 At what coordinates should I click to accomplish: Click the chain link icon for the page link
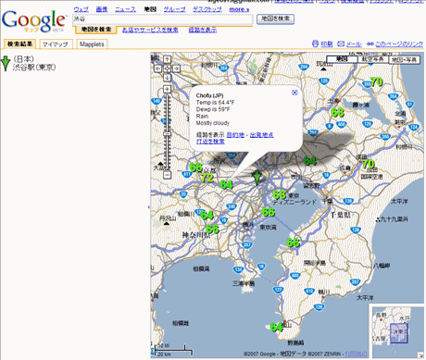pyautogui.click(x=370, y=43)
